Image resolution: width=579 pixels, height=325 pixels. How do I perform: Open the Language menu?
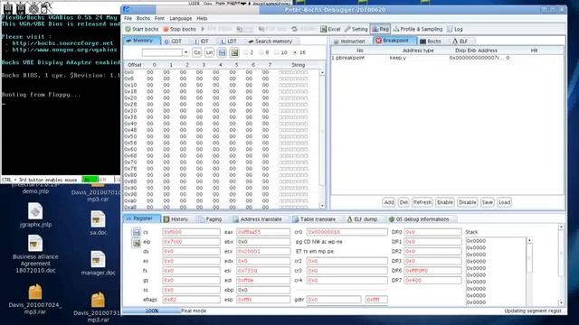coord(181,18)
